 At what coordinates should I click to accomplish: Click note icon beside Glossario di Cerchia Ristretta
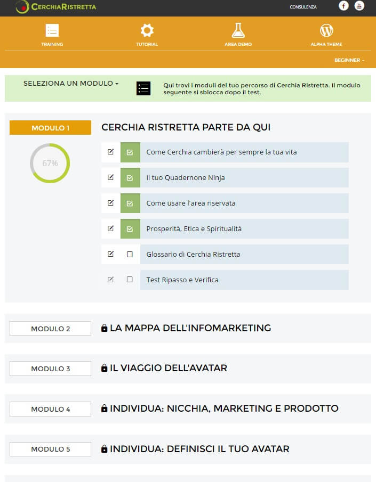110,254
